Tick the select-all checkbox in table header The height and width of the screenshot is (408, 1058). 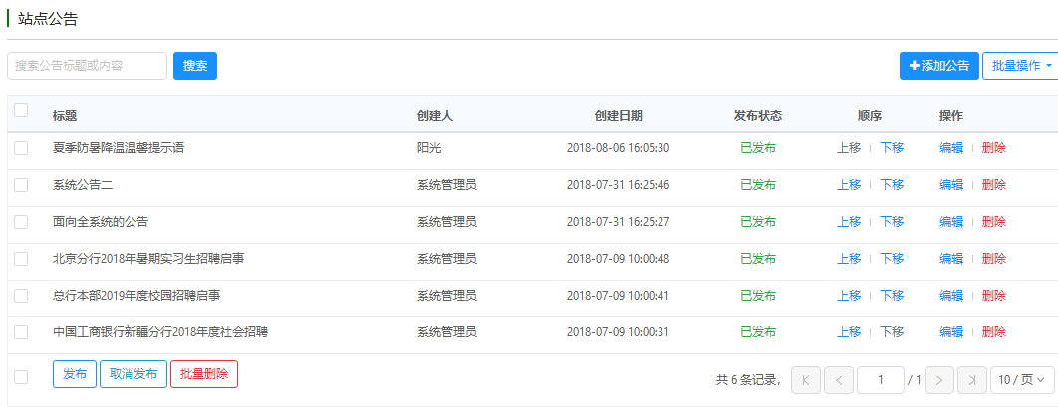21,110
